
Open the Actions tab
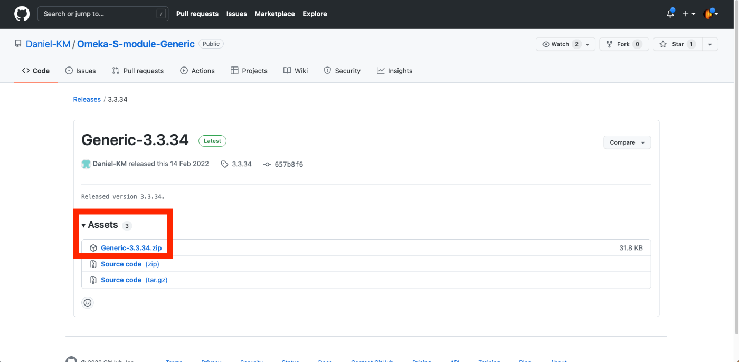pyautogui.click(x=197, y=71)
